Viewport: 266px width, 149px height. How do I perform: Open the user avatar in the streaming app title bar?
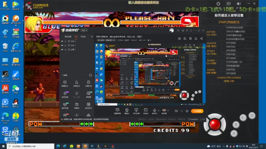coord(172,30)
